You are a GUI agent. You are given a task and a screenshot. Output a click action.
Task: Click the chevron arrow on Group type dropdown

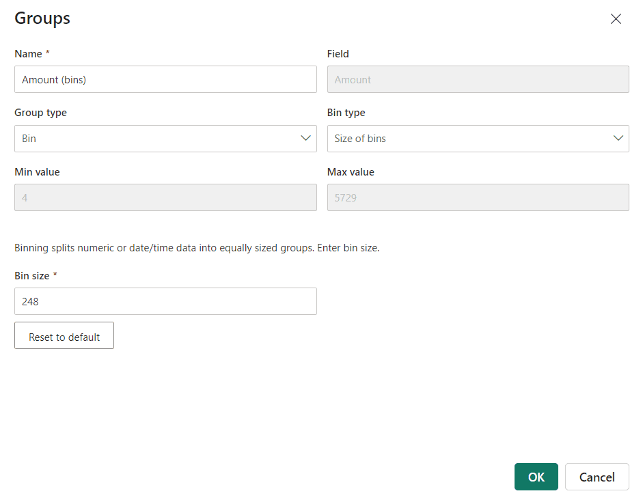pos(305,138)
